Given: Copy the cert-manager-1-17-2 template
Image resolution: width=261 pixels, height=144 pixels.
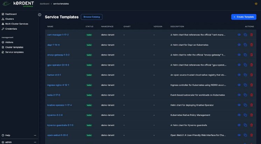Looking at the screenshot, I should click(x=245, y=35).
